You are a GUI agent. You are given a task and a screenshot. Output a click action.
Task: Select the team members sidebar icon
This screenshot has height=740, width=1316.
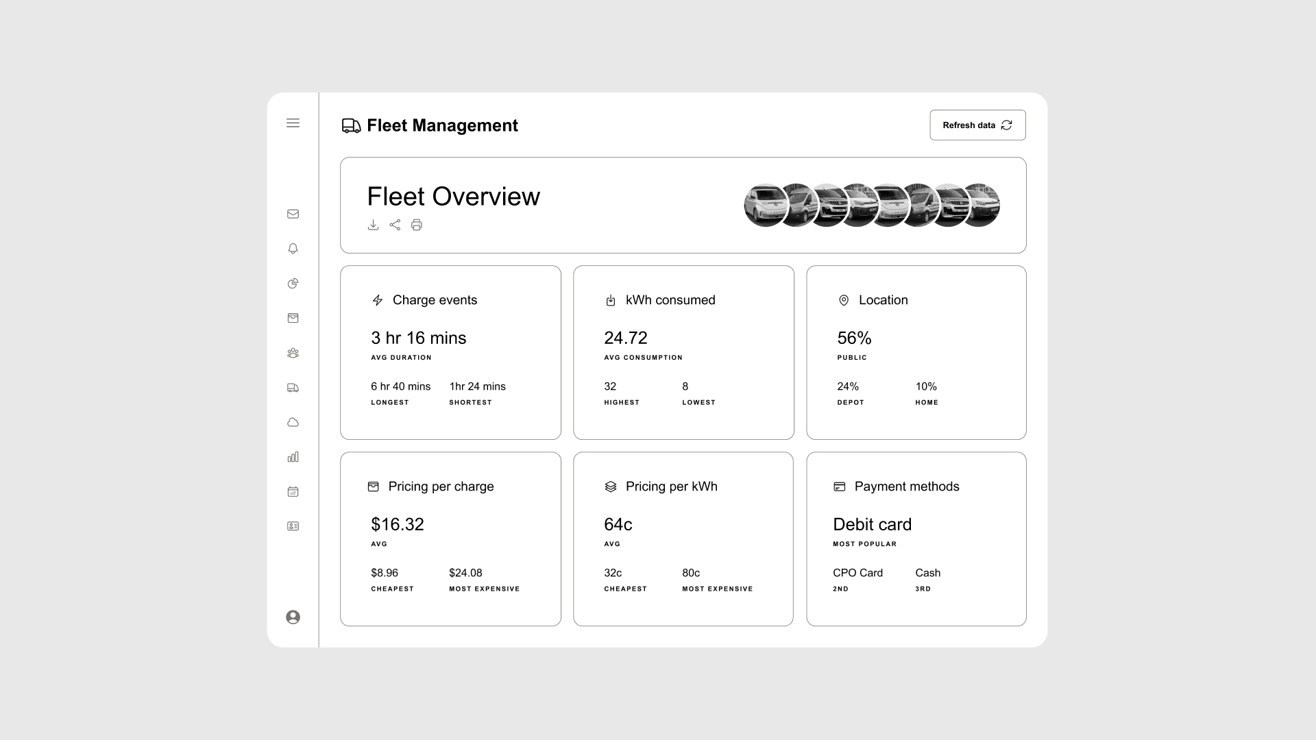[x=293, y=353]
